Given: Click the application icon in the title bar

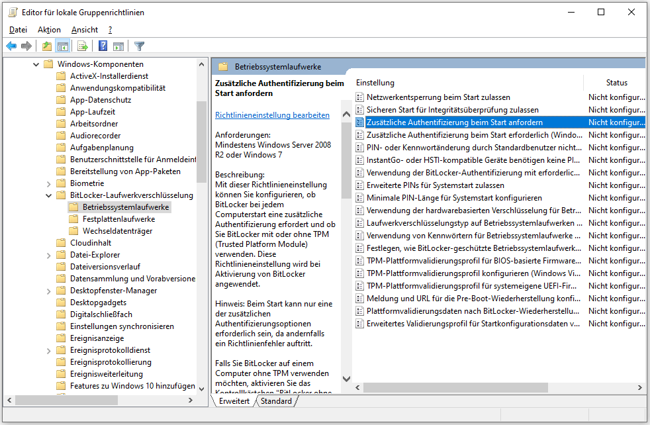Looking at the screenshot, I should pos(13,13).
